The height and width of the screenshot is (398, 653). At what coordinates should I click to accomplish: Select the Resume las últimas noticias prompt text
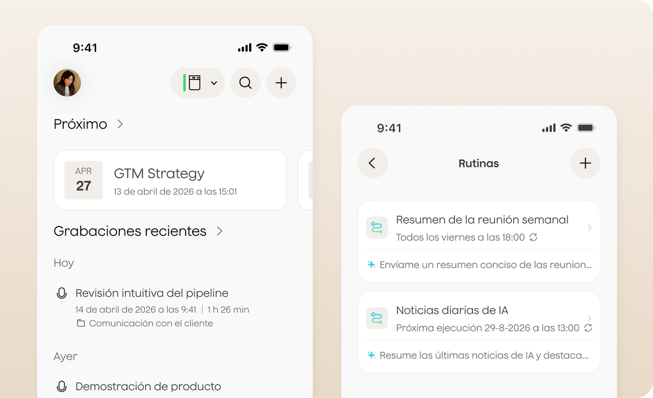coord(484,355)
